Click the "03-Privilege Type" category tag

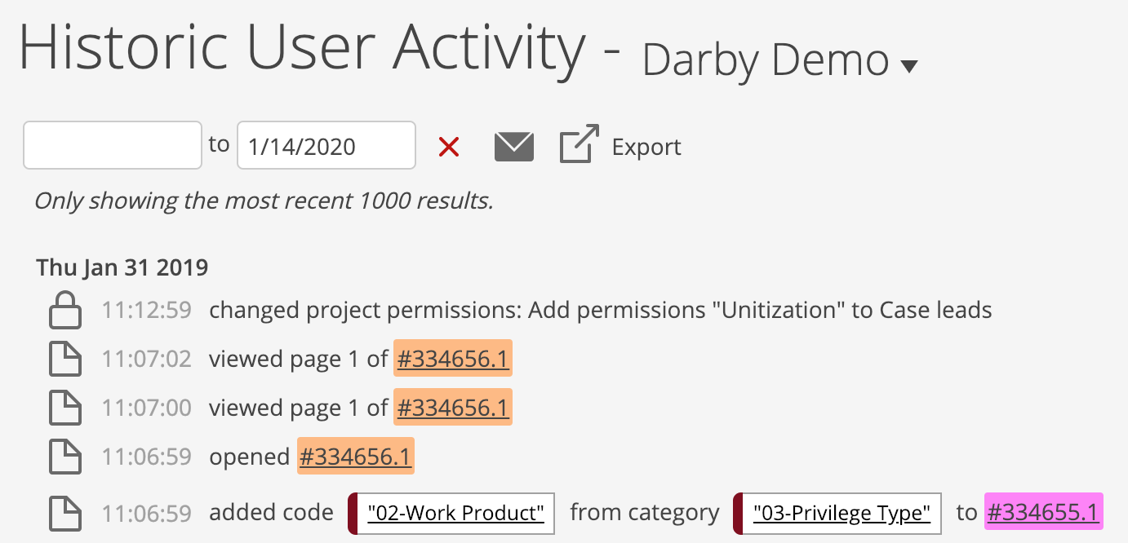click(837, 513)
